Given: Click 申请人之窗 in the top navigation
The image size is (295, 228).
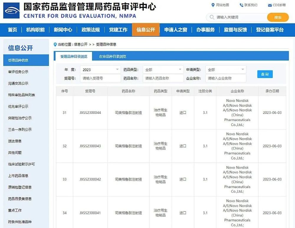Looking at the screenshot, I should [x=176, y=30].
